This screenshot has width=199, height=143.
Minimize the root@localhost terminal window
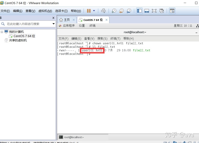(x=197, y=33)
